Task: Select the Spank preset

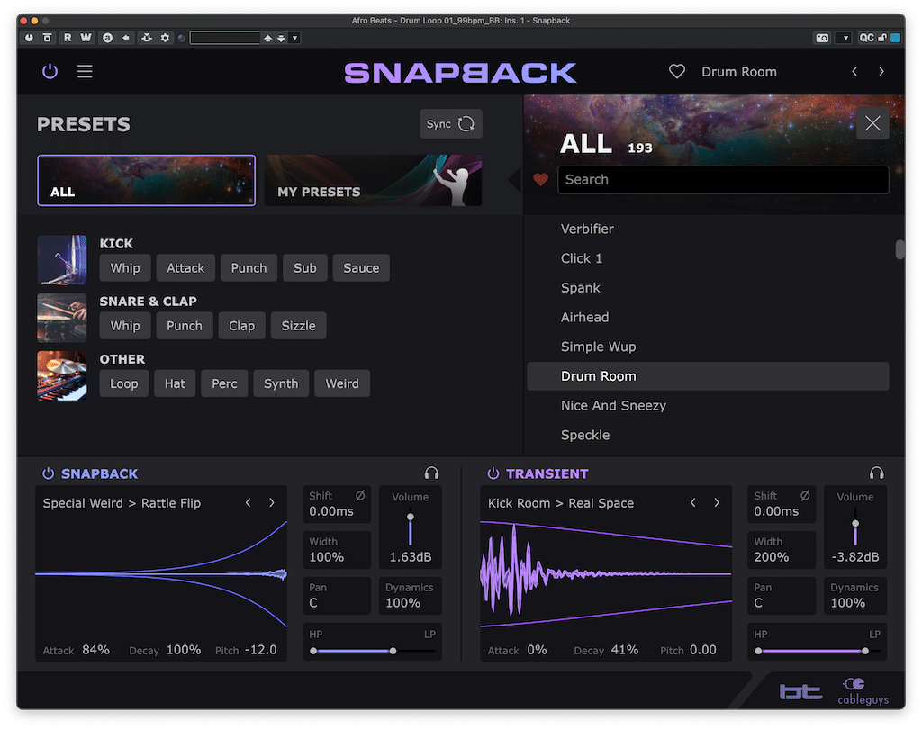Action: coord(708,288)
